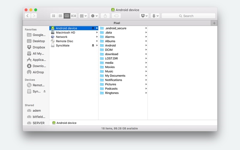Viewport: 240px width, 150px height.
Task: Open the Alarms folder
Action: tap(123, 37)
